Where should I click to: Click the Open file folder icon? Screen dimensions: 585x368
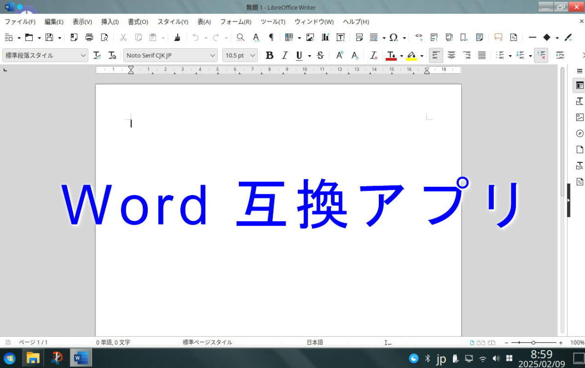click(29, 37)
